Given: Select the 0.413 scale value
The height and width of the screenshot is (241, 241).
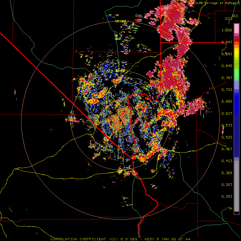Looking at the screenshot, I should coord(227,161).
